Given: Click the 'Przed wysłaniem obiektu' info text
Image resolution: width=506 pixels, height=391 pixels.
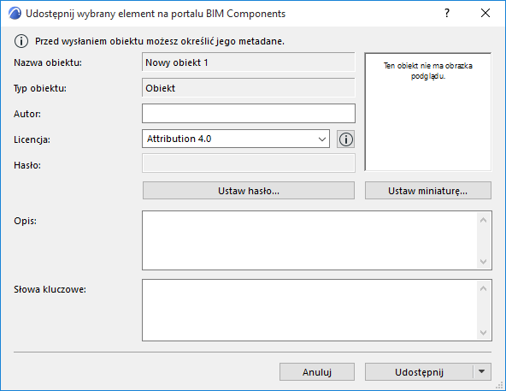Looking at the screenshot, I should tap(160, 41).
